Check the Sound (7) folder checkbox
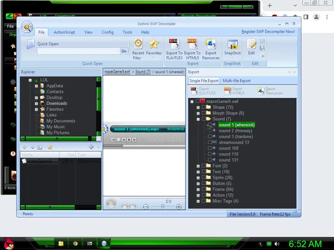The width and height of the screenshot is (334, 250). (204, 118)
